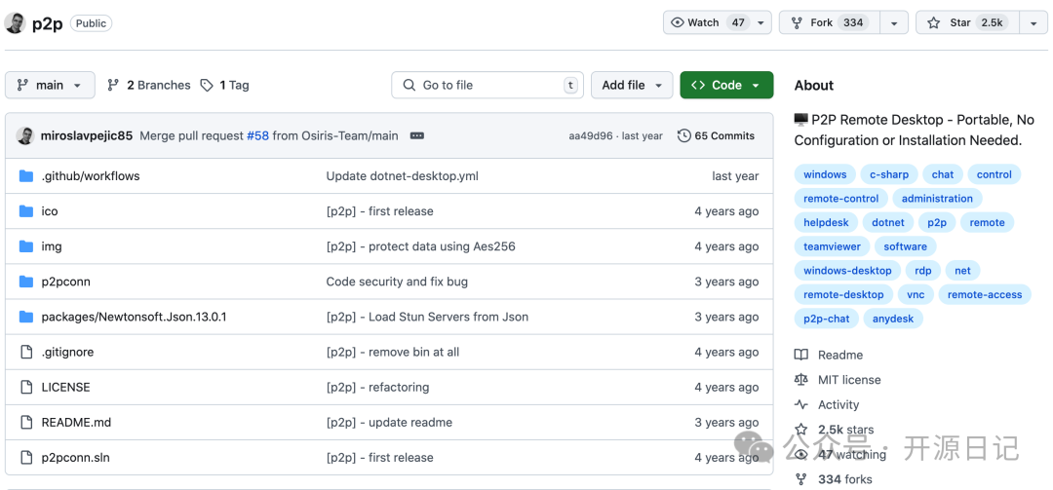Click the Go to file search field

[487, 86]
